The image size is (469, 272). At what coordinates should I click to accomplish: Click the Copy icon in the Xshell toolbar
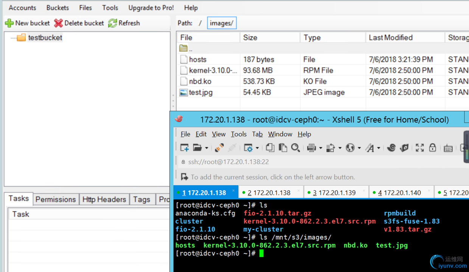click(270, 148)
